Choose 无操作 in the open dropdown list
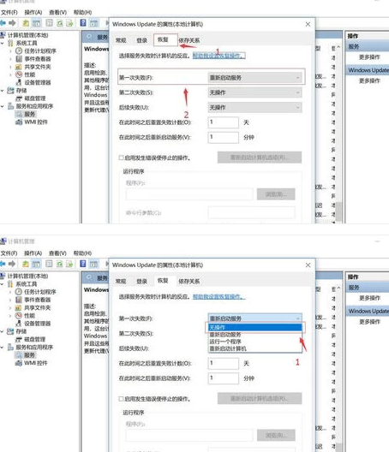This screenshot has width=389, height=452. pos(254,328)
